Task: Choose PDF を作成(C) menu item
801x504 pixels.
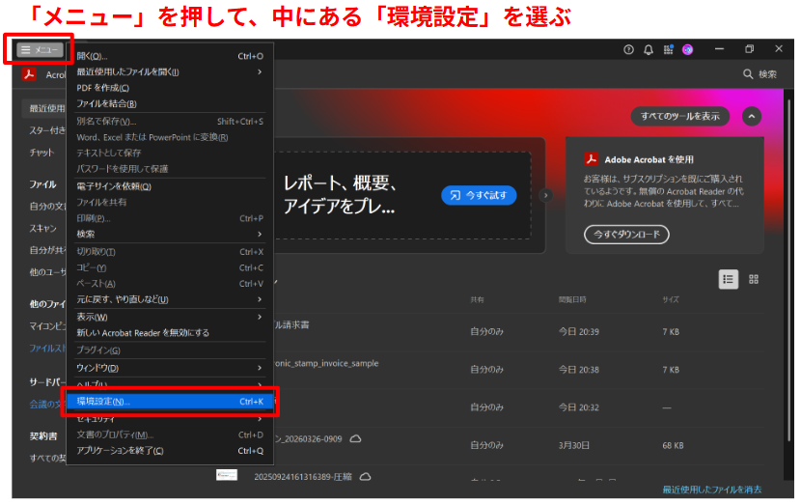Action: click(x=170, y=88)
